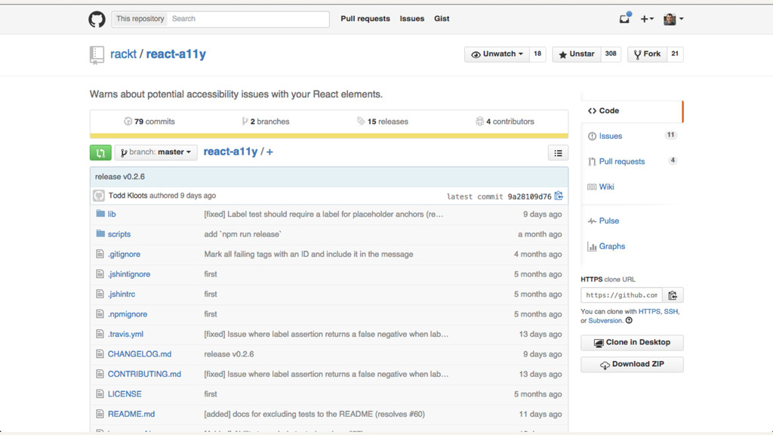
Task: Click Issues in top navigation
Action: [x=412, y=19]
